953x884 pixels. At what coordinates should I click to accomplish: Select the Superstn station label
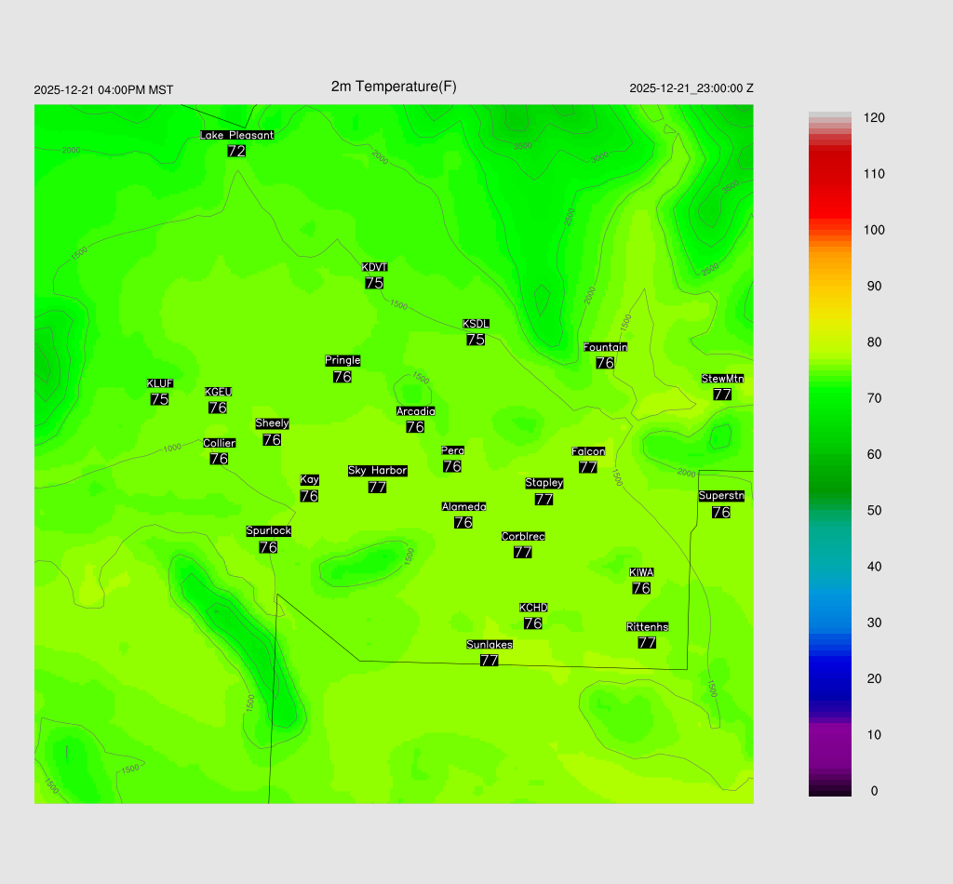point(720,496)
